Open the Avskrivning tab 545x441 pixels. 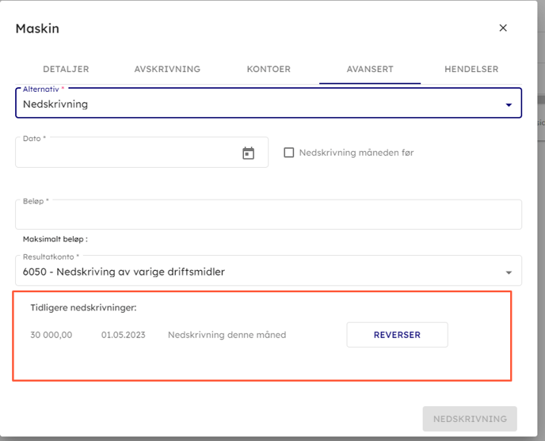point(167,69)
